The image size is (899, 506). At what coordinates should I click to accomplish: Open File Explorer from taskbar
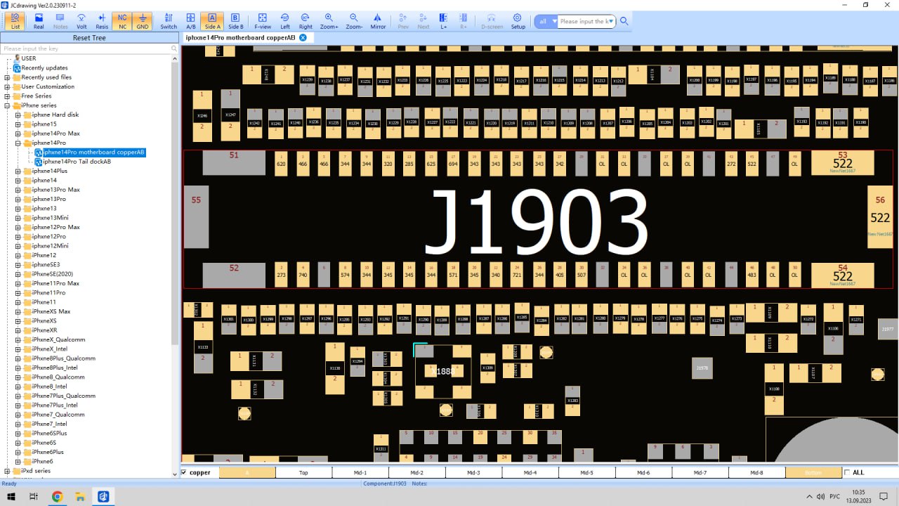[80, 496]
